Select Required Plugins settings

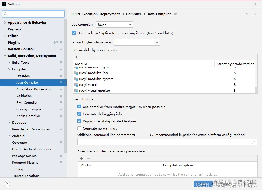pos(25,163)
